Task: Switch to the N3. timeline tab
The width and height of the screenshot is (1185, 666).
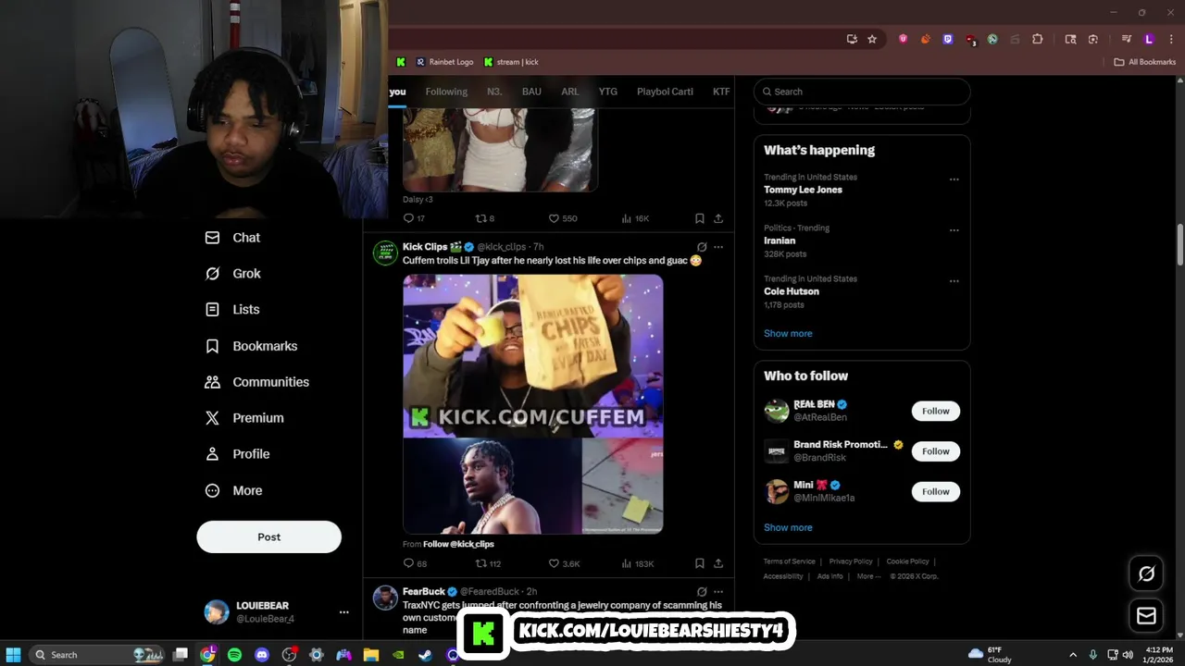Action: (x=494, y=92)
